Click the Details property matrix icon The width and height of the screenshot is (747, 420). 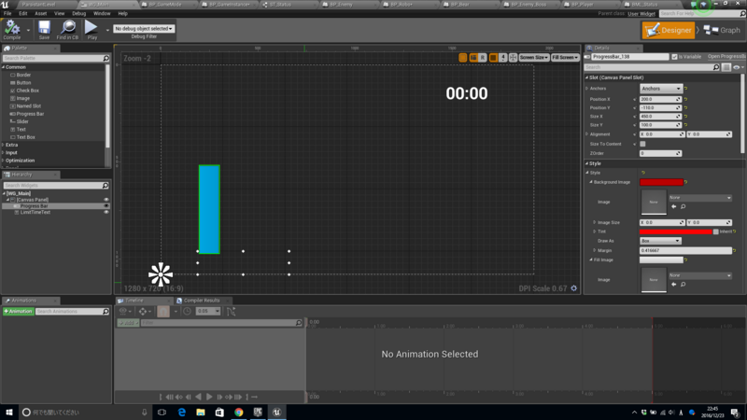[x=726, y=67]
